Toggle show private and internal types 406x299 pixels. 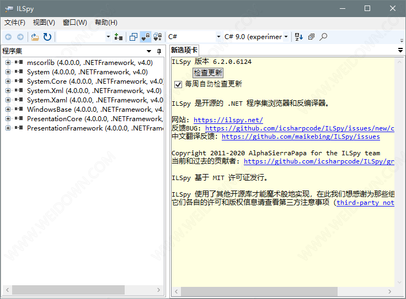tap(146, 37)
